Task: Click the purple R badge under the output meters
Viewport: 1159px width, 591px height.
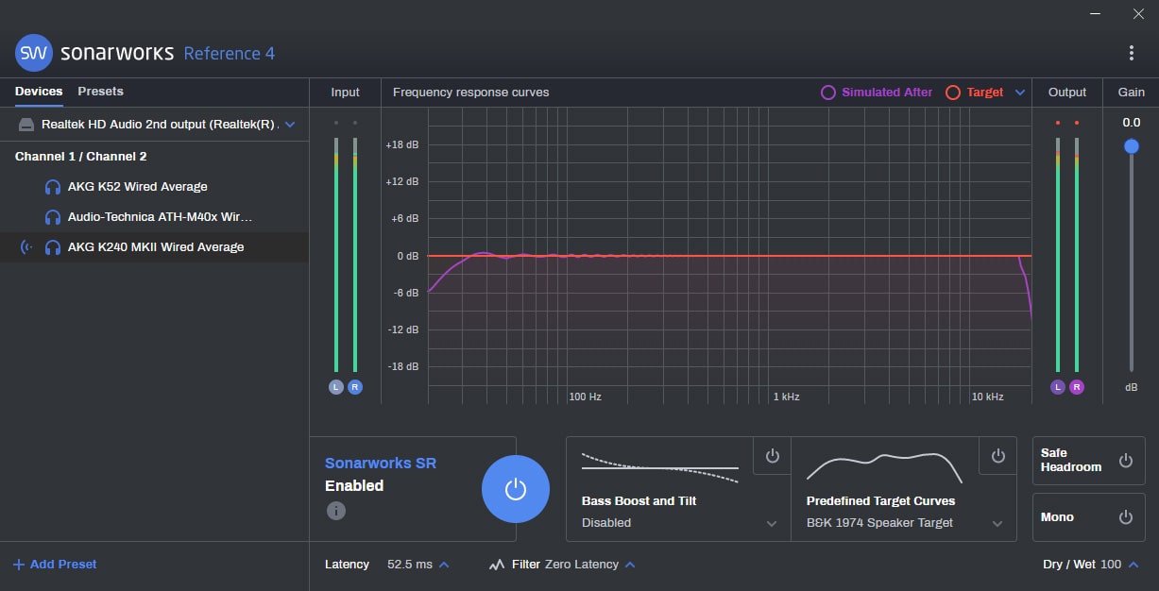Action: [x=1077, y=386]
